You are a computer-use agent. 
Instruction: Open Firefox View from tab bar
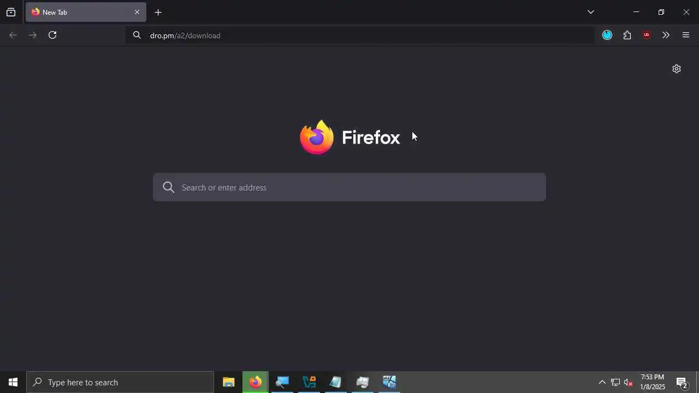tap(11, 12)
